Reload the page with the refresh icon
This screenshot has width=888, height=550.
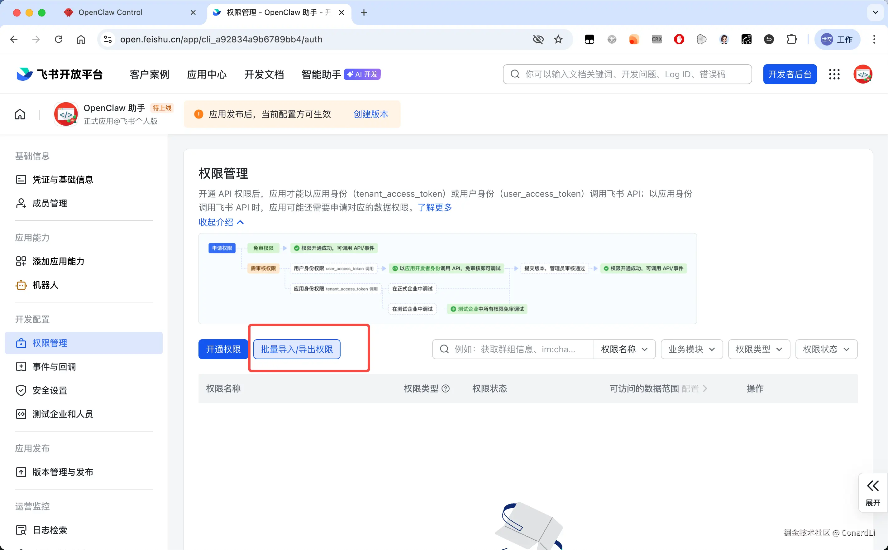(59, 39)
